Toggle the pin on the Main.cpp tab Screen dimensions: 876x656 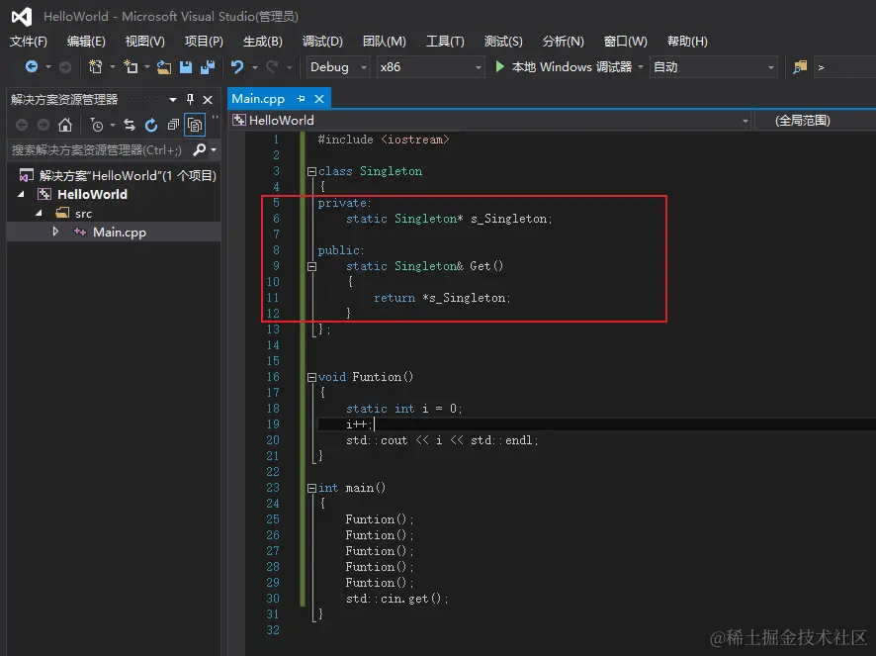point(302,99)
